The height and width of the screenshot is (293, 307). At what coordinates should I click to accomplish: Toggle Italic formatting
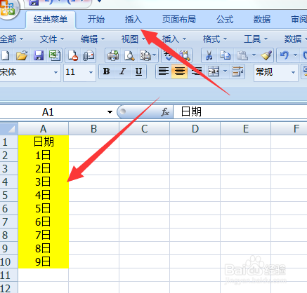point(122,71)
